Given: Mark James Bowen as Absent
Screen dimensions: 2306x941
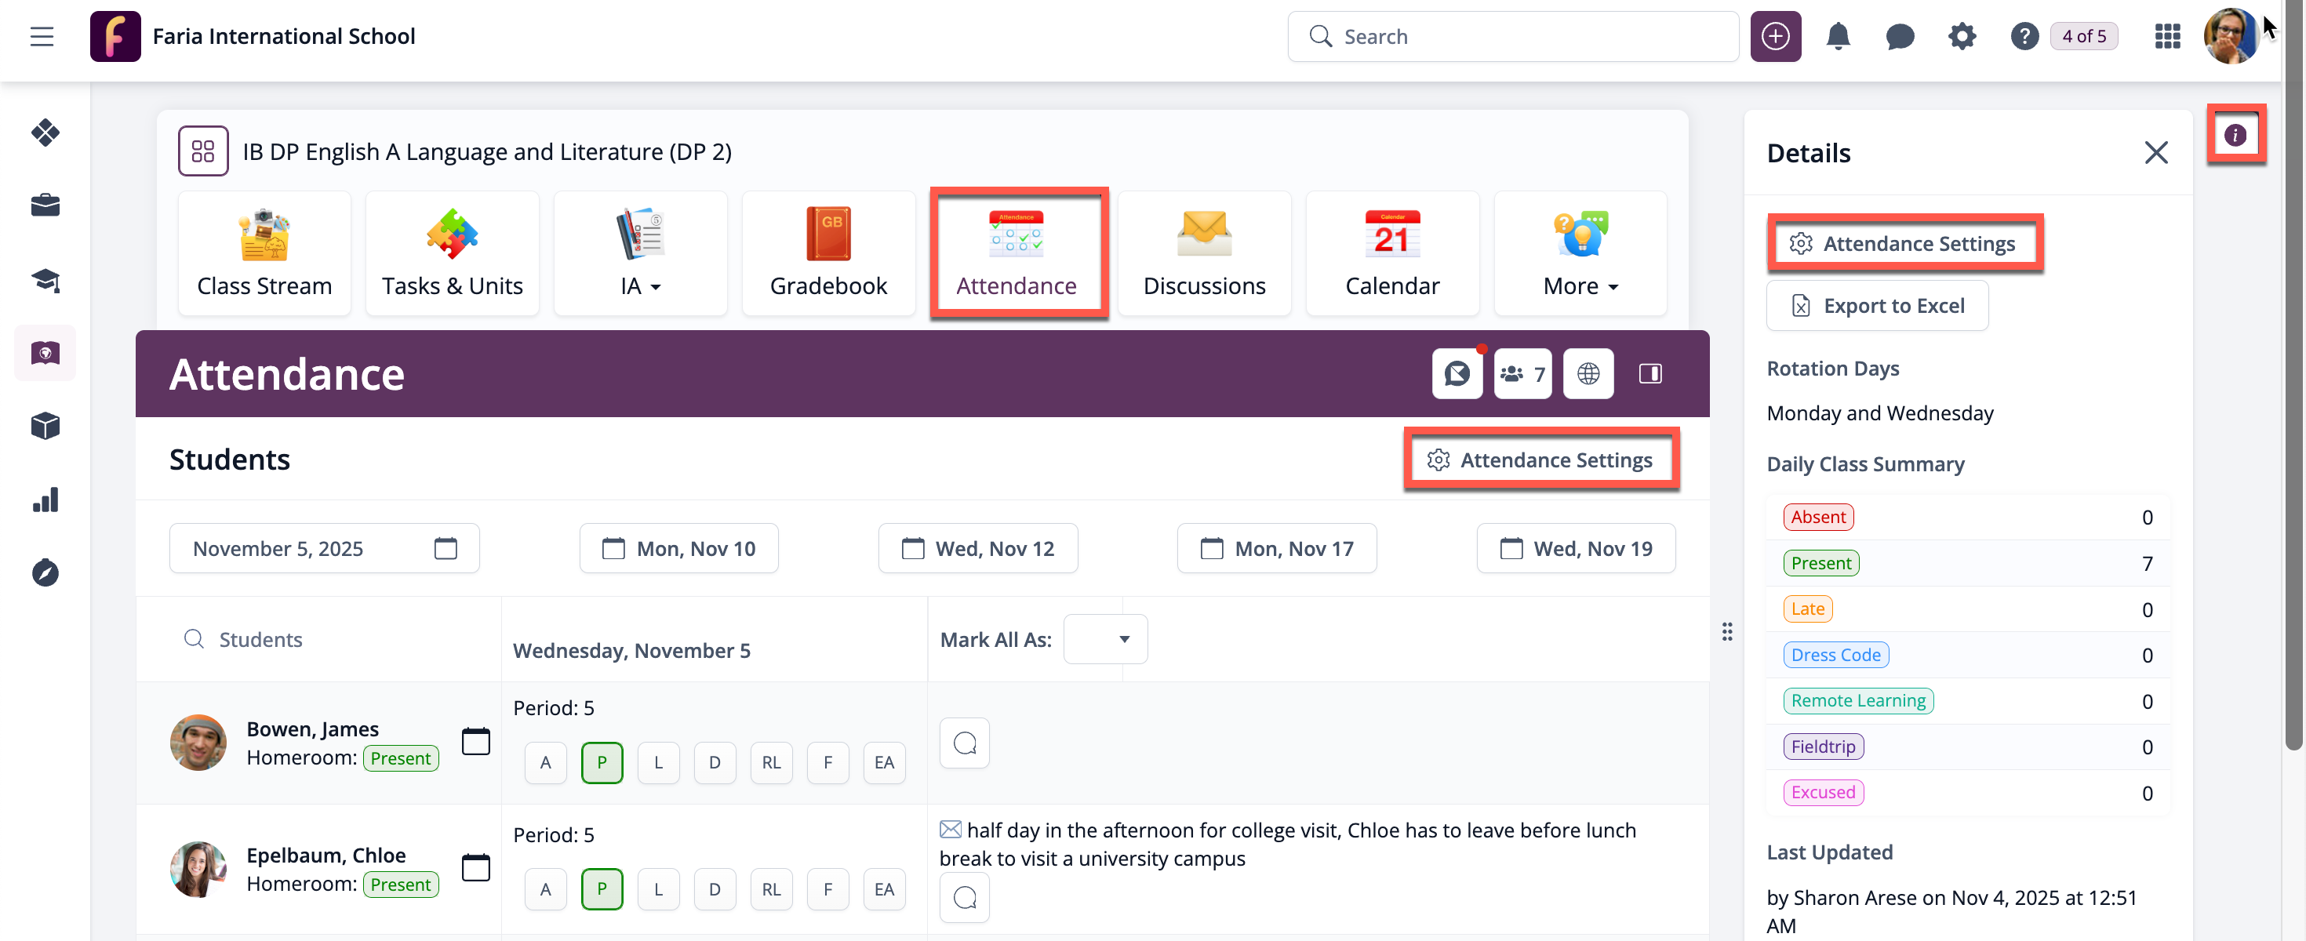Looking at the screenshot, I should [545, 763].
